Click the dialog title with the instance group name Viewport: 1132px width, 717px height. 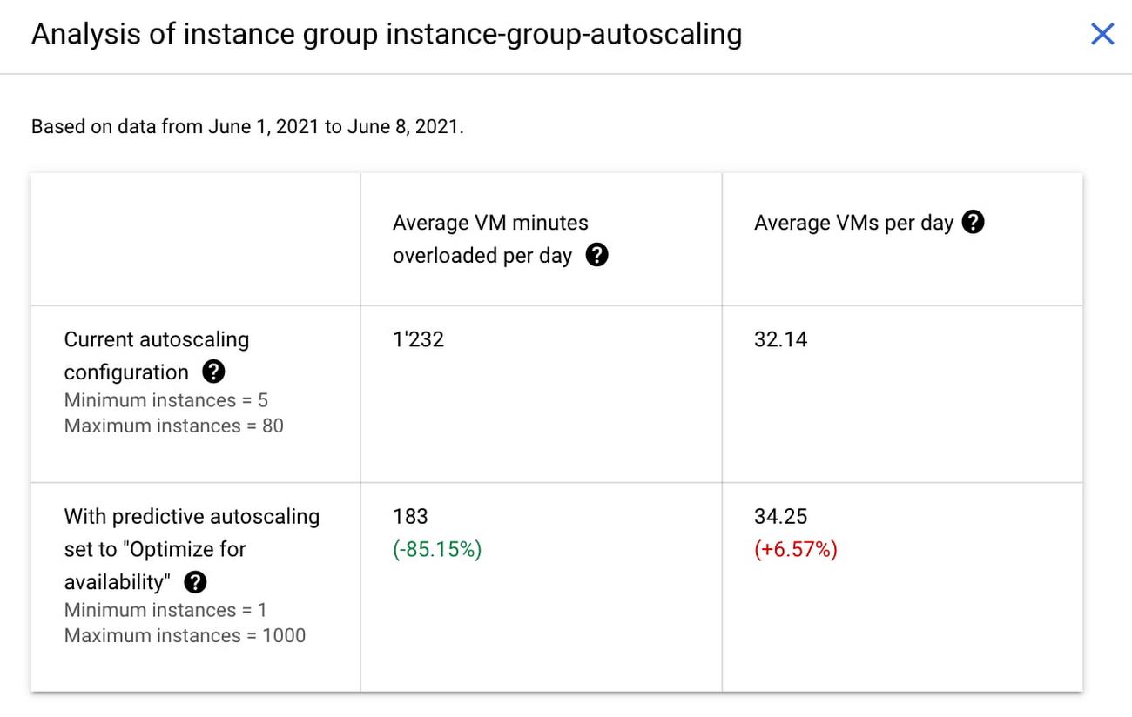(x=387, y=35)
